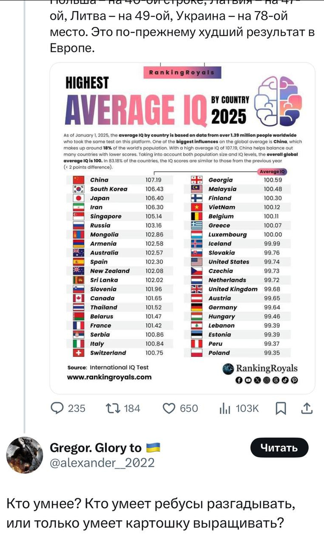The height and width of the screenshot is (547, 324).
Task: Open view analytics bar chart icon
Action: tap(225, 408)
